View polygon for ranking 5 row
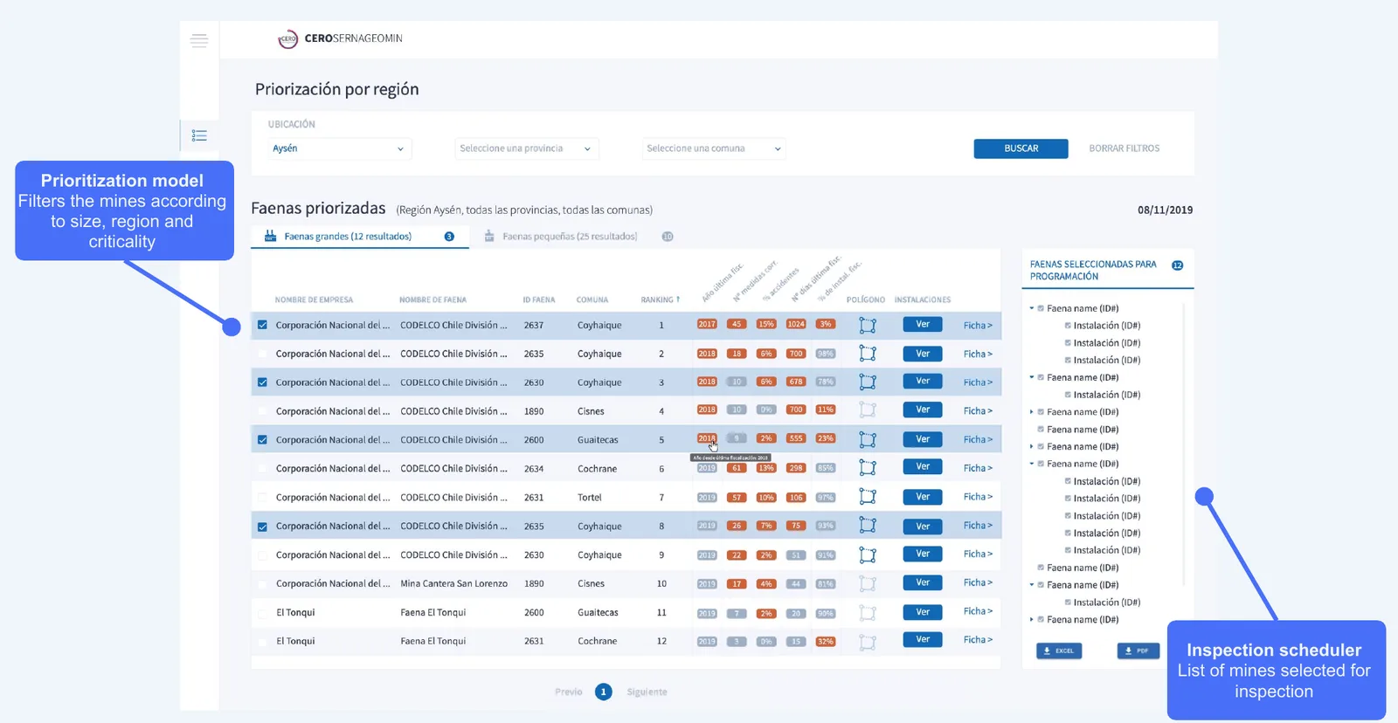Image resolution: width=1398 pixels, height=723 pixels. point(868,439)
